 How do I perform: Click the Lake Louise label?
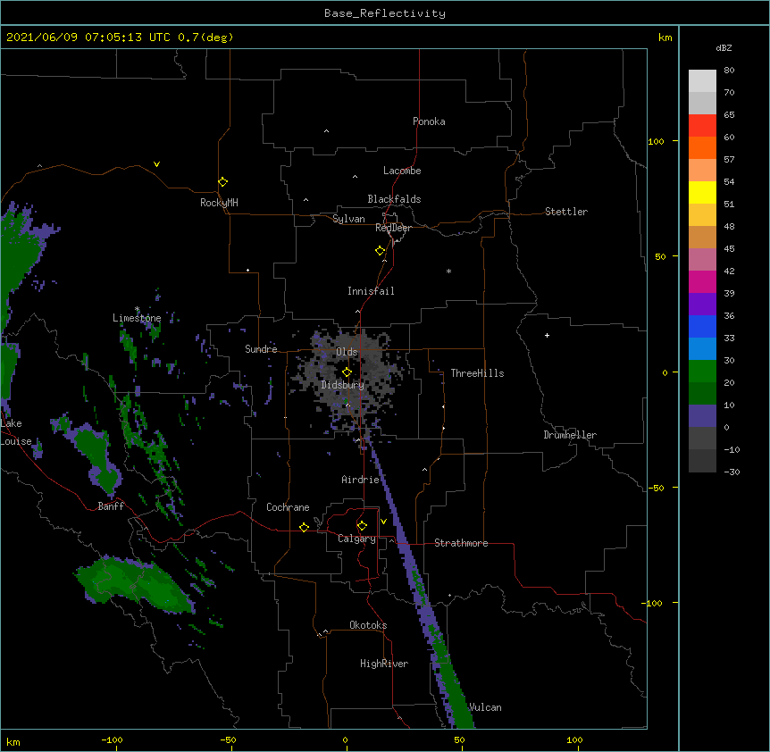(x=16, y=432)
